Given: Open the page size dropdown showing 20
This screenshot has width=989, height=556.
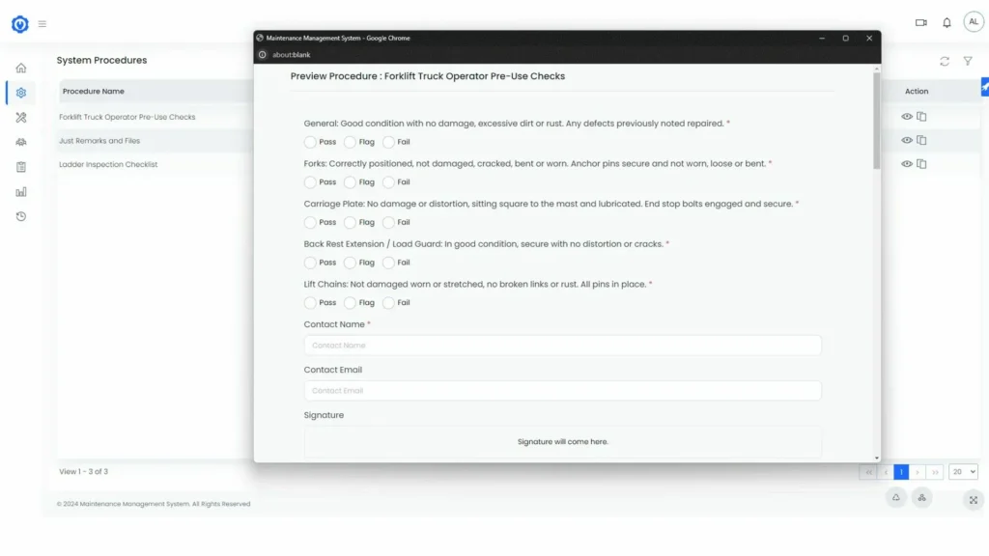Looking at the screenshot, I should 963,472.
